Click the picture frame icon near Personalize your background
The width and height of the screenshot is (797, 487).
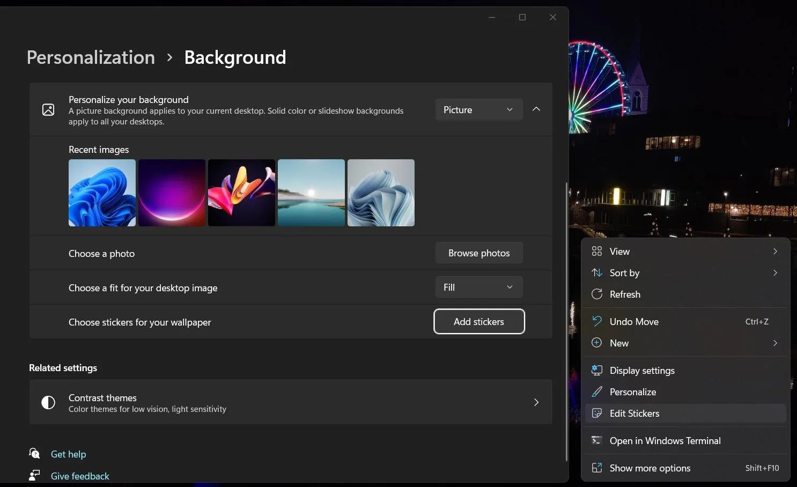(48, 109)
